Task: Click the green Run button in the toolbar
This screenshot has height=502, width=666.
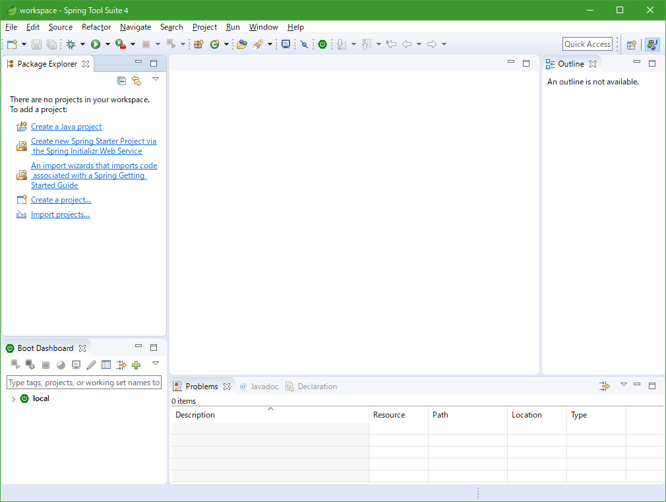Action: 96,44
